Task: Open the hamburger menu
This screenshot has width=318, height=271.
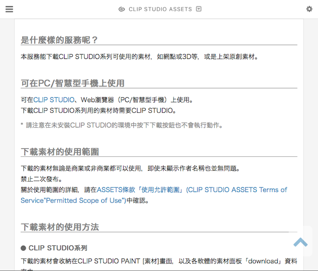Action: click(9, 9)
